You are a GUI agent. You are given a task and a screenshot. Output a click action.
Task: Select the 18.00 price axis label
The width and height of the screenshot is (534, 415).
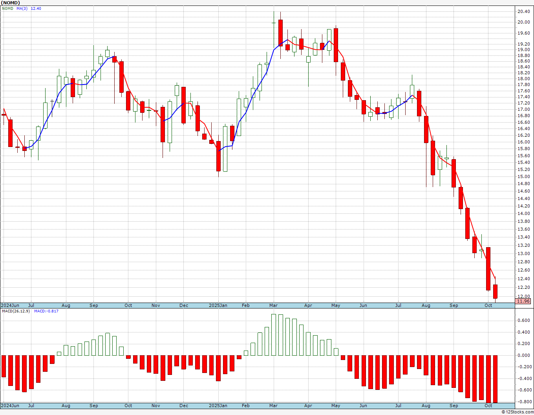click(523, 79)
